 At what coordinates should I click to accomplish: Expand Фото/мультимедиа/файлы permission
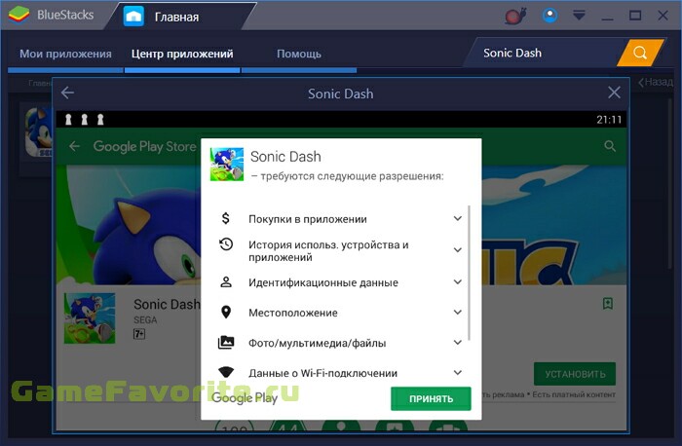[458, 343]
